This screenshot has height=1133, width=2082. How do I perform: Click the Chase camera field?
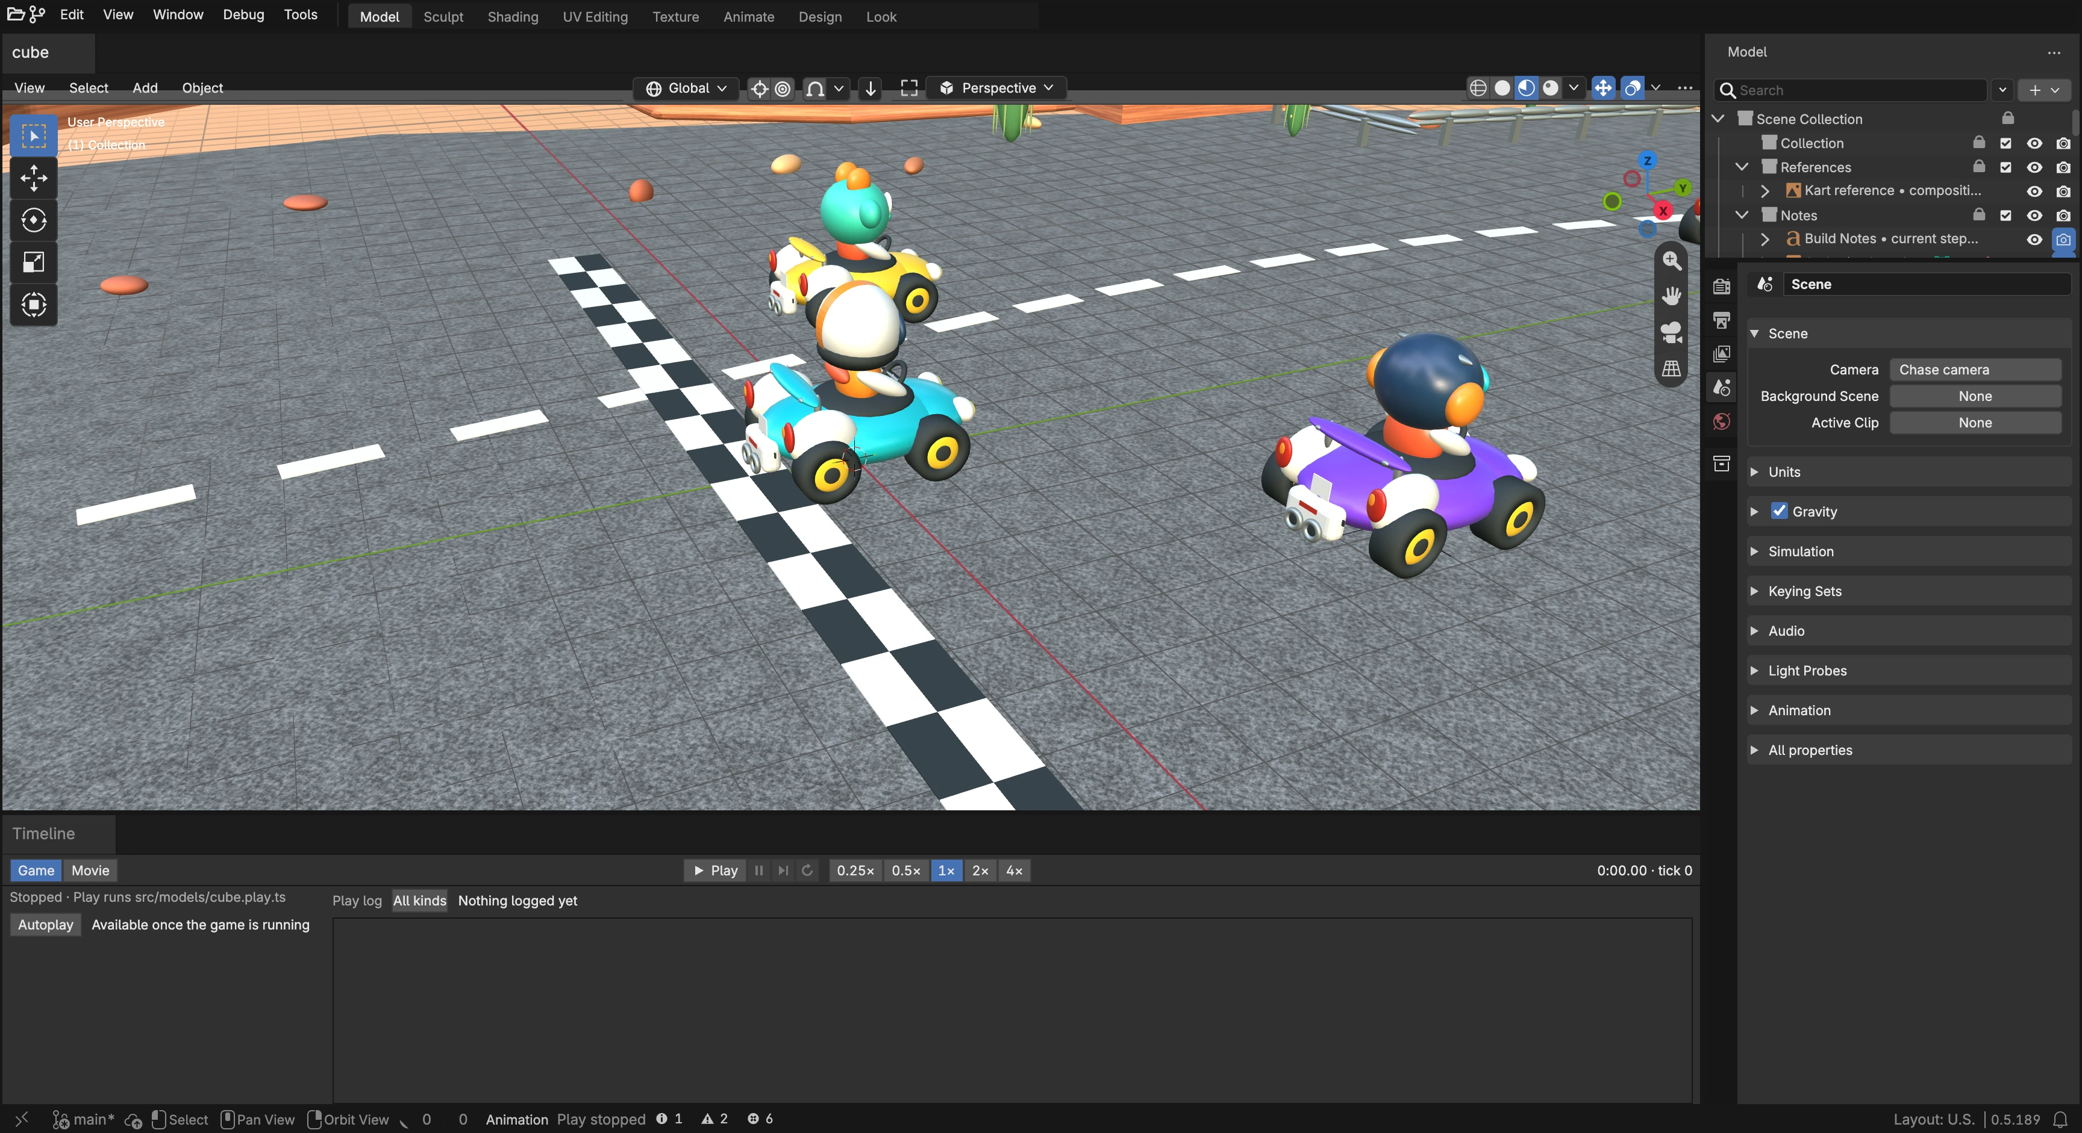pyautogui.click(x=1975, y=370)
